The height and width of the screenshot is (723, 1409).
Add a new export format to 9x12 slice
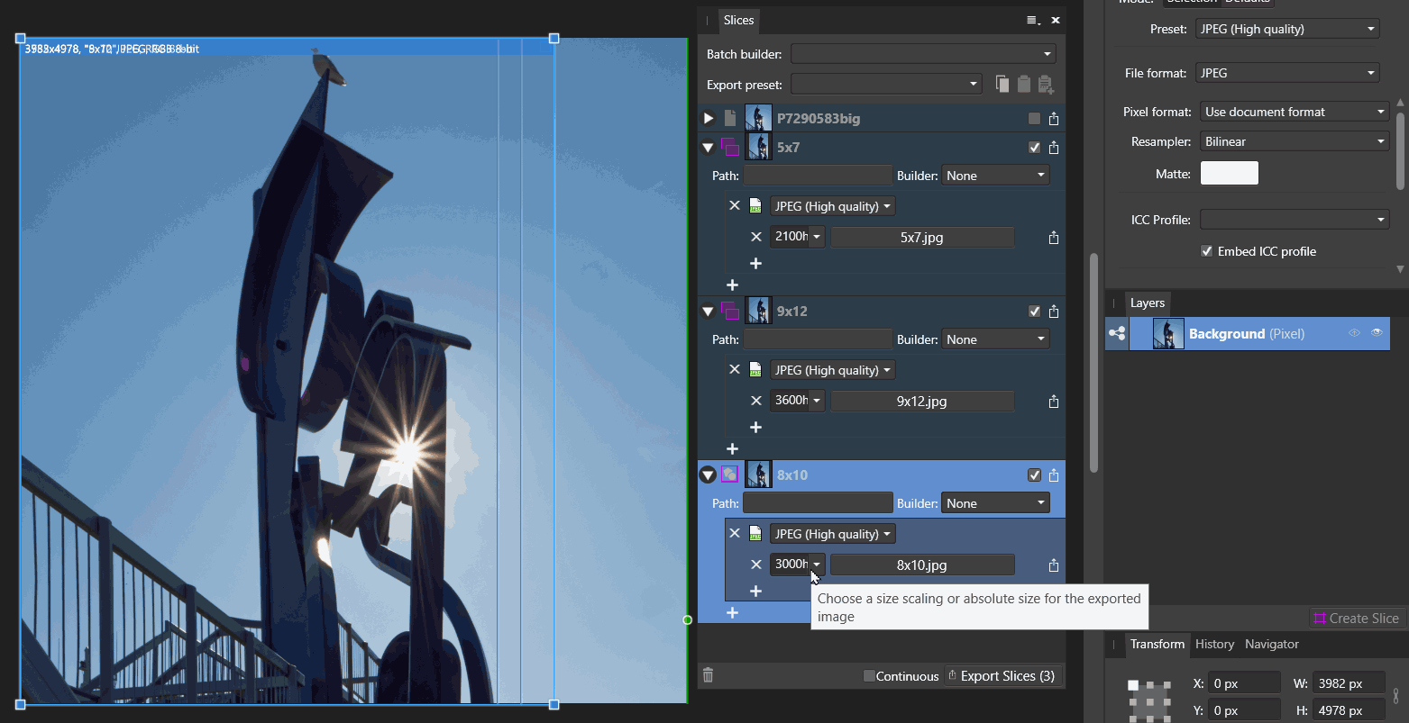coord(733,449)
